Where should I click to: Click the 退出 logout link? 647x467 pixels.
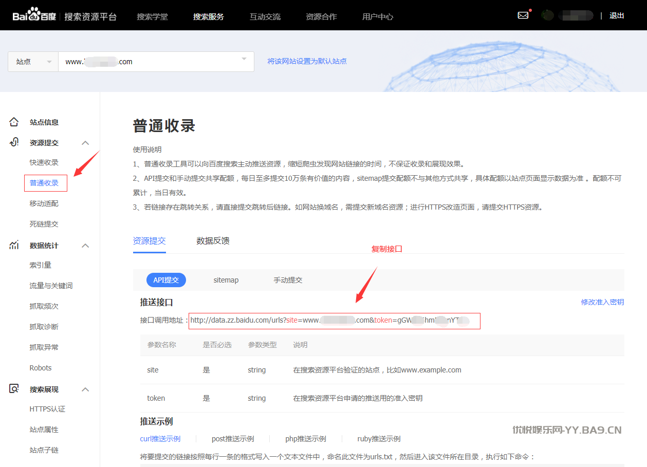tap(617, 15)
